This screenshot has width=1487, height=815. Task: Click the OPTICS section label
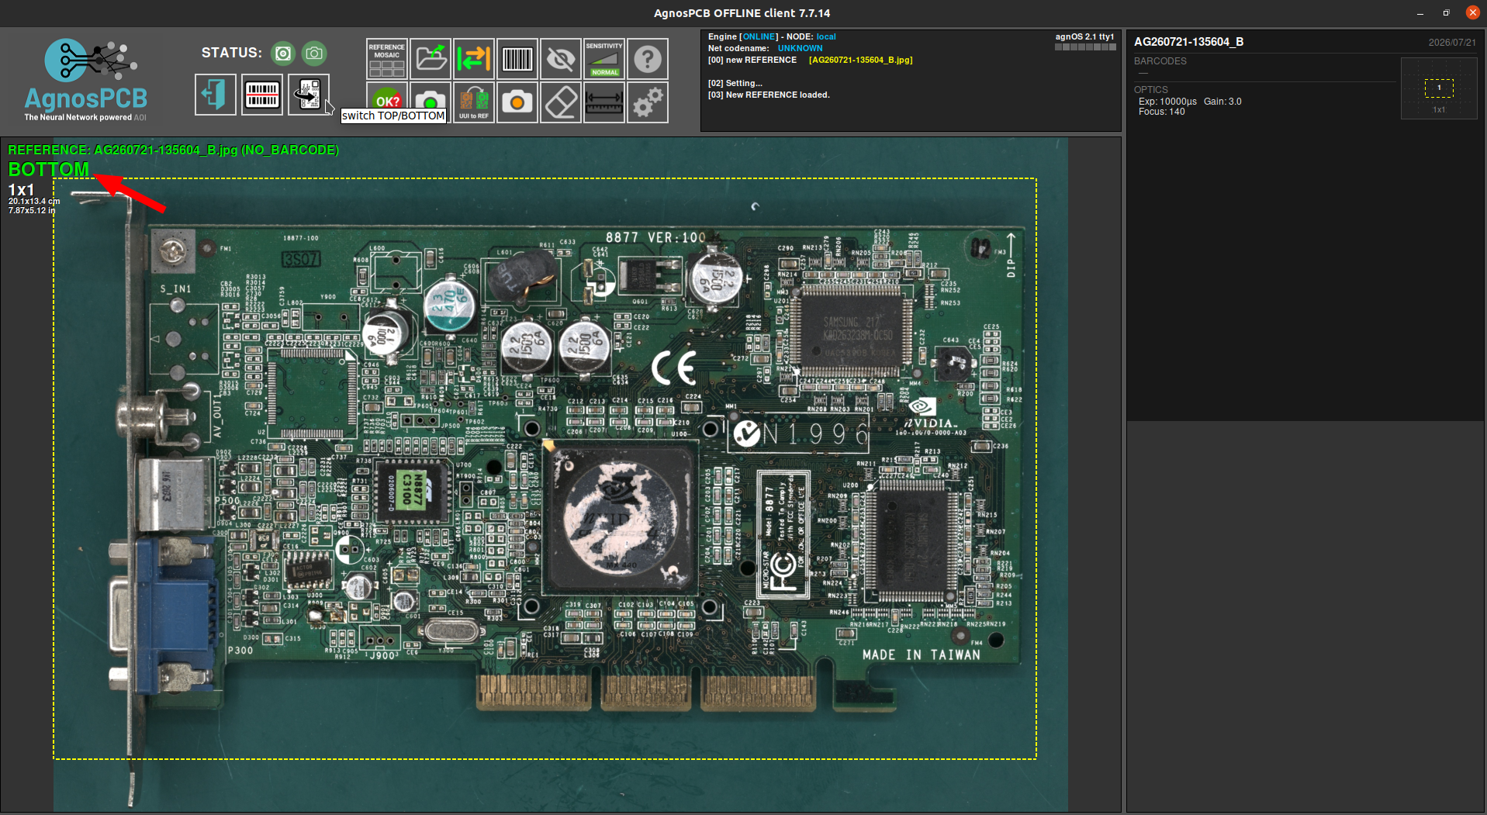coord(1151,90)
